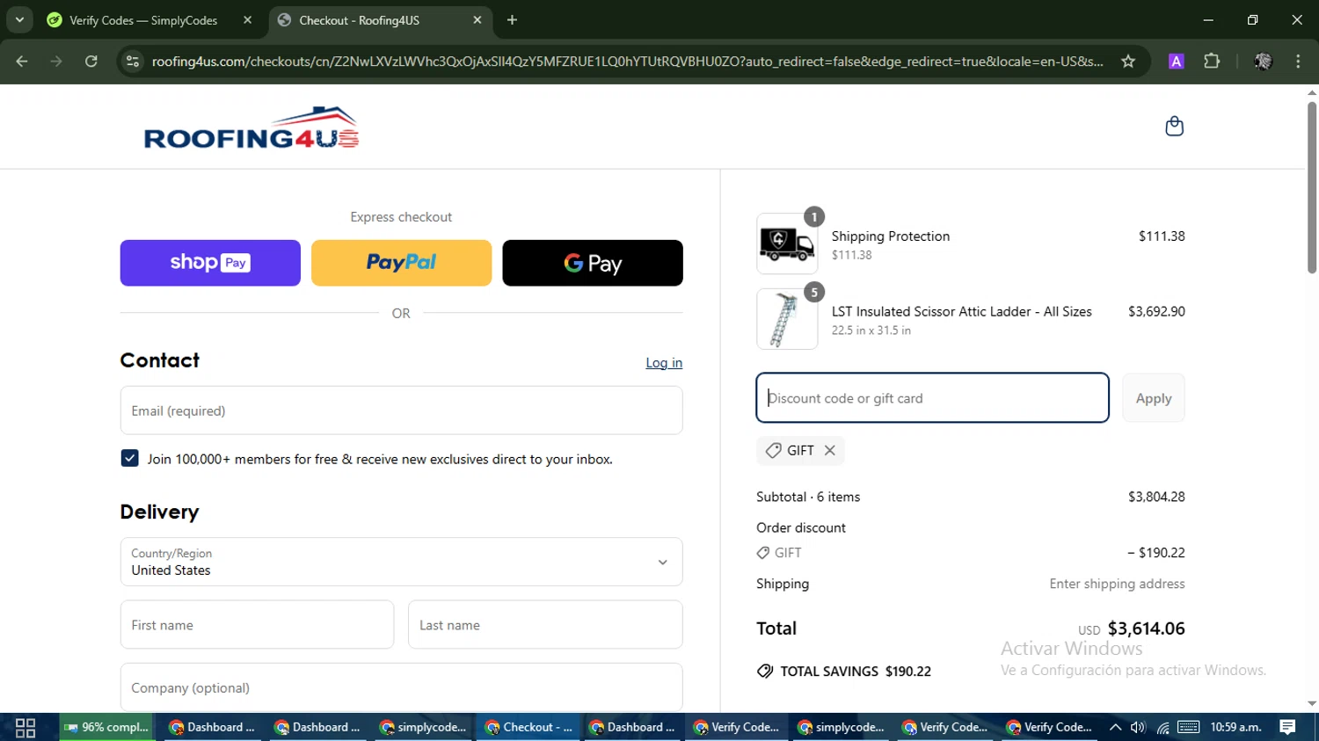
Task: Click the Shipping Protection truck thumbnail
Action: coord(787,243)
